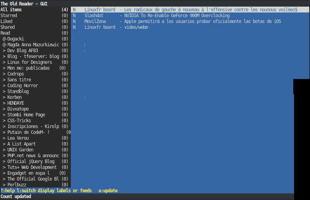Select the Engadget en espa l feed
The height and width of the screenshot is (200, 310).
coord(35,173)
